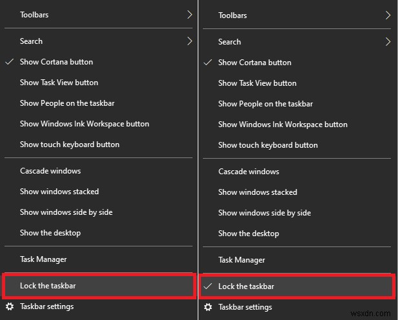Expand Search submenu arrow in left menu
This screenshot has width=398, height=320.
coord(189,41)
